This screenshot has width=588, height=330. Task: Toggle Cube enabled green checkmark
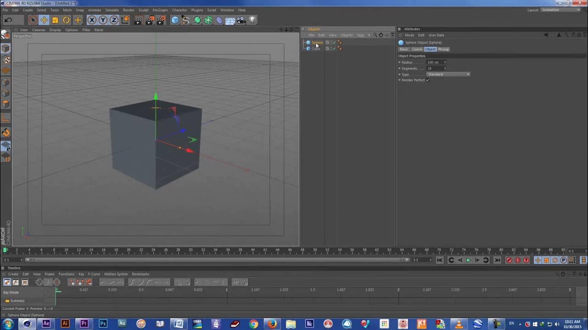point(334,48)
